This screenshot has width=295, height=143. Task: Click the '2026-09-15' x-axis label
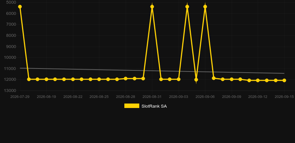284,97
